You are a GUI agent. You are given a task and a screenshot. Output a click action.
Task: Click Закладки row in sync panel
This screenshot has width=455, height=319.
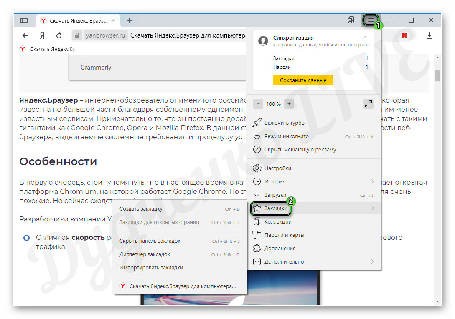pyautogui.click(x=320, y=58)
